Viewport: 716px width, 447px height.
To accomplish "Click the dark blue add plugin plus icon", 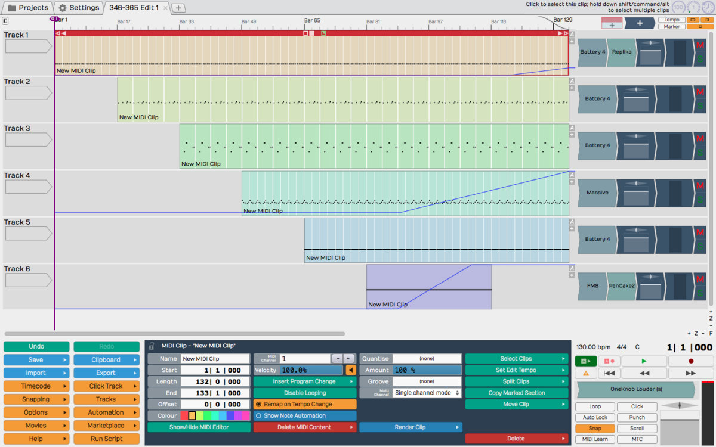I will click(x=640, y=23).
